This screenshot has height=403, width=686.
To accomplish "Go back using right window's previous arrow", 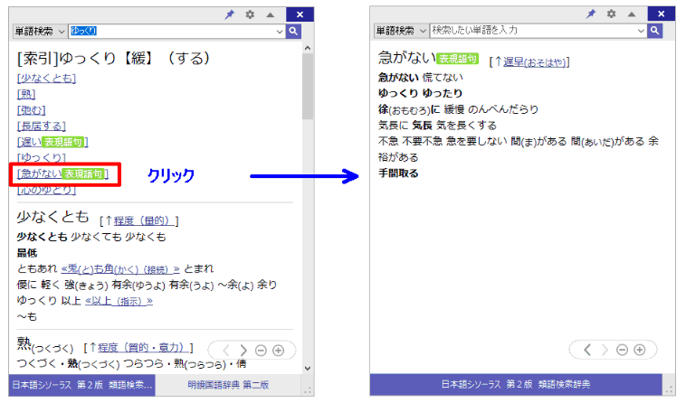I will 587,350.
